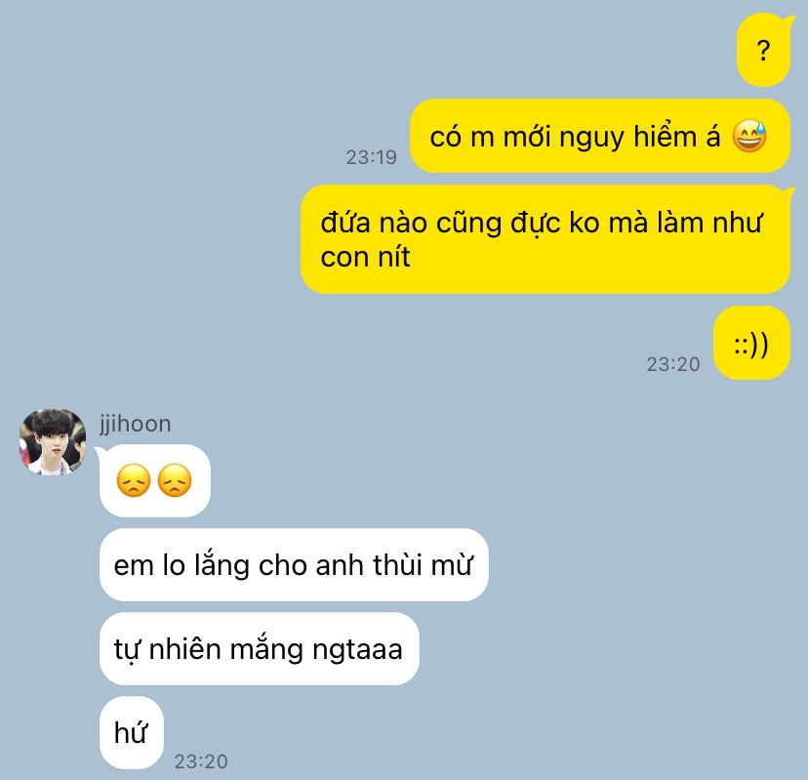Select the "em lo lắng cho anh" message

point(294,565)
